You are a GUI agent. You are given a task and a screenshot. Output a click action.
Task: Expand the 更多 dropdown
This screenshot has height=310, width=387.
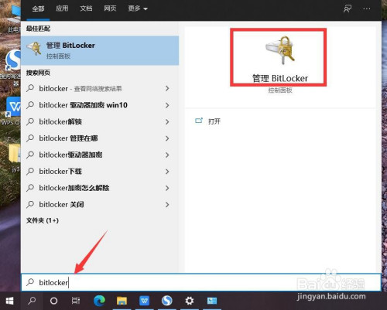pos(138,9)
